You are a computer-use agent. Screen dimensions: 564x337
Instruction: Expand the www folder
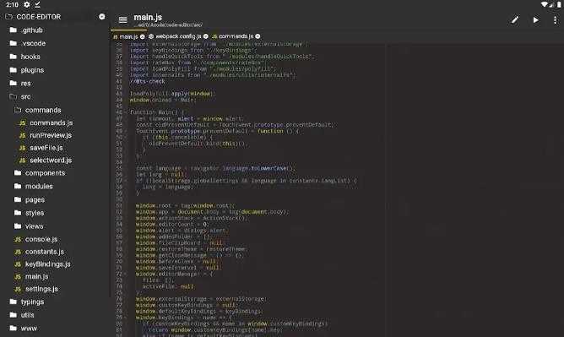pos(29,329)
